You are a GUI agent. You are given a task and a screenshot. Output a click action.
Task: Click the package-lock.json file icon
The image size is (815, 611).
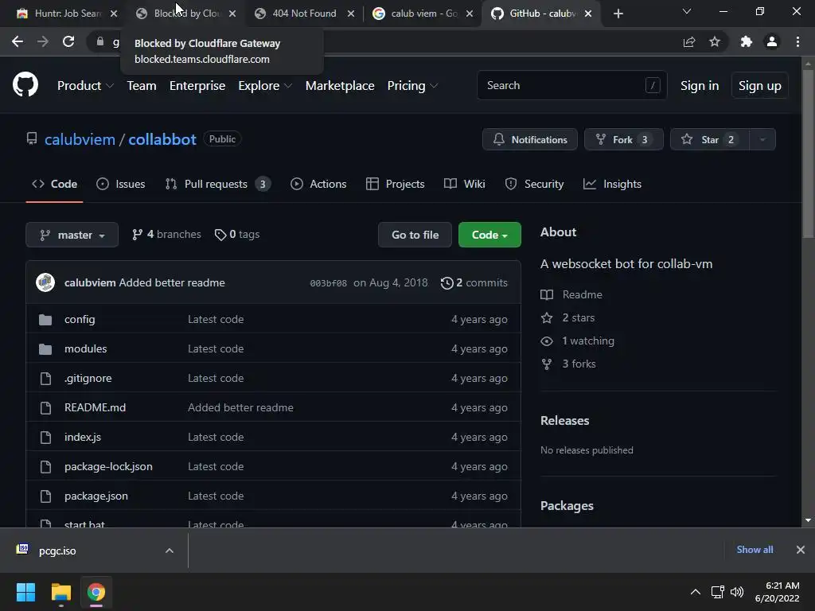tap(45, 466)
